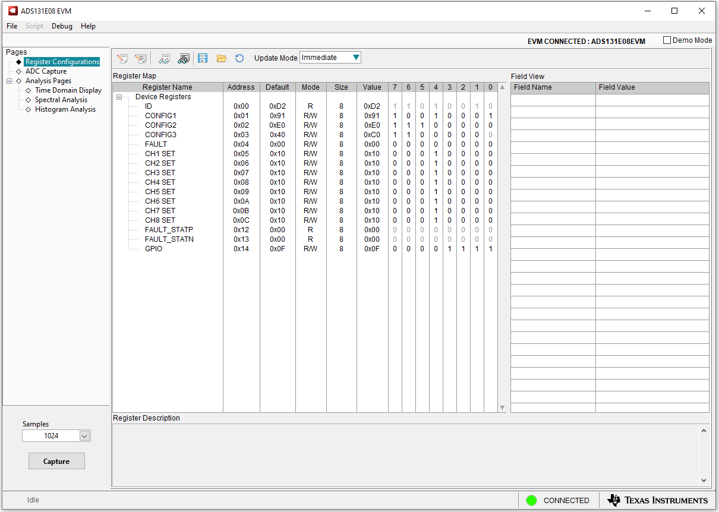Click the Read All Registers icon
Image resolution: width=719 pixels, height=512 pixels.
[x=184, y=58]
